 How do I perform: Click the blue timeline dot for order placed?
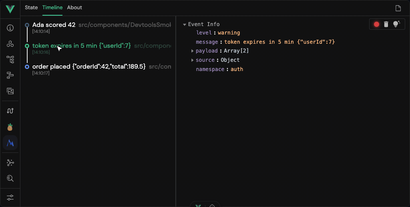point(27,67)
